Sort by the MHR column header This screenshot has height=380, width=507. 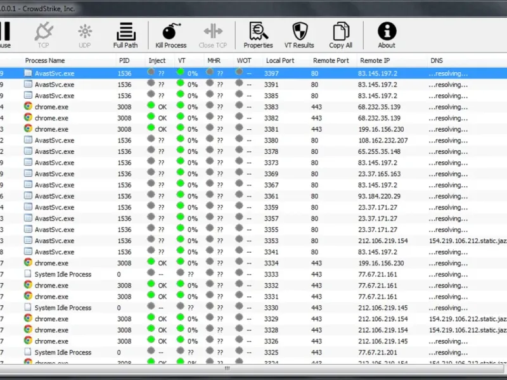[214, 60]
